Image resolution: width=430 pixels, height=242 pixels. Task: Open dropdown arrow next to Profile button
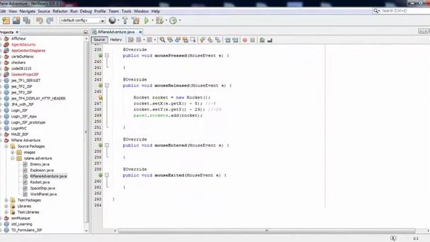(180, 20)
